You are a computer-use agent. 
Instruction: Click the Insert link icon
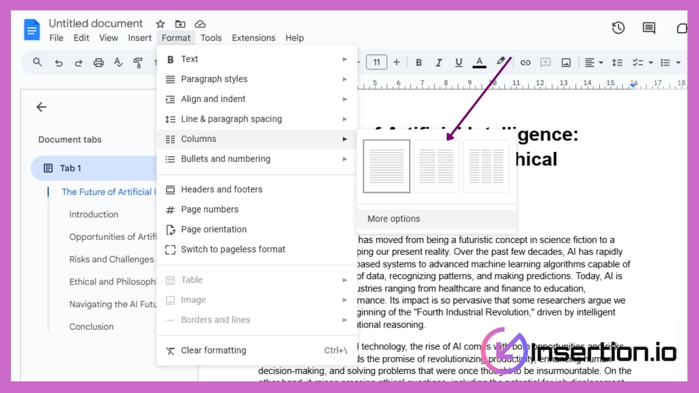[x=525, y=62]
